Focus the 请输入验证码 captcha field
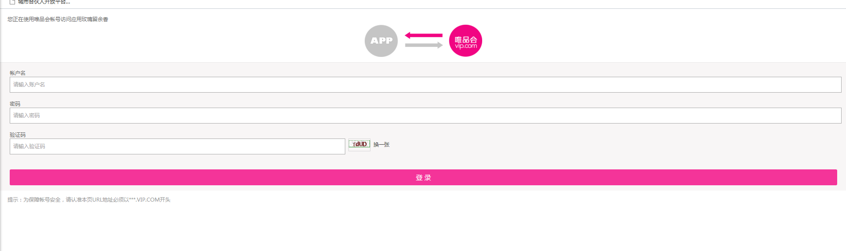The image size is (846, 251). pyautogui.click(x=177, y=146)
